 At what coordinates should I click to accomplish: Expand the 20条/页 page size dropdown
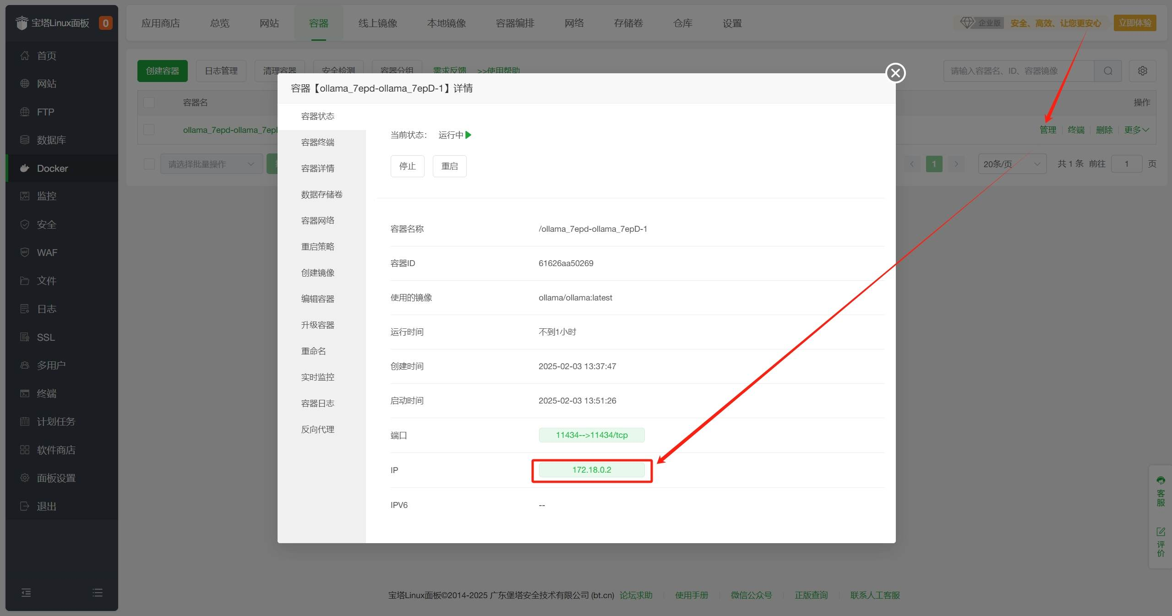click(1012, 164)
